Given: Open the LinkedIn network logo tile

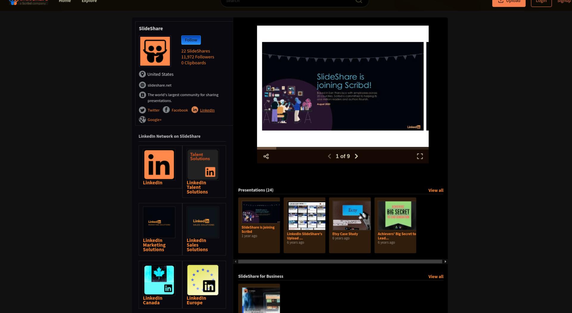Looking at the screenshot, I should click(159, 165).
